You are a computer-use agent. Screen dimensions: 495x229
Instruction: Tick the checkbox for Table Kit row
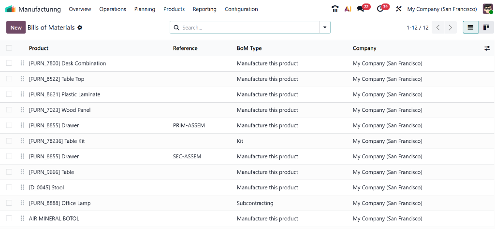(x=9, y=141)
